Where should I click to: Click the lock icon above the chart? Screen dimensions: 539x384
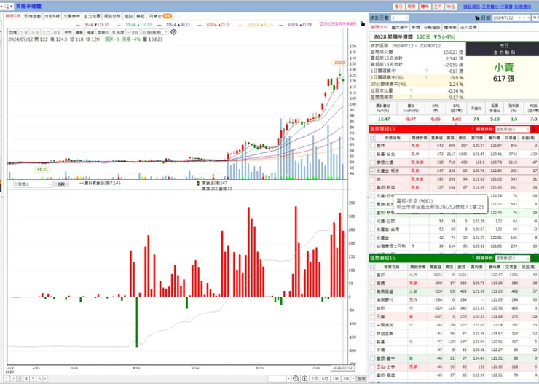click(362, 24)
